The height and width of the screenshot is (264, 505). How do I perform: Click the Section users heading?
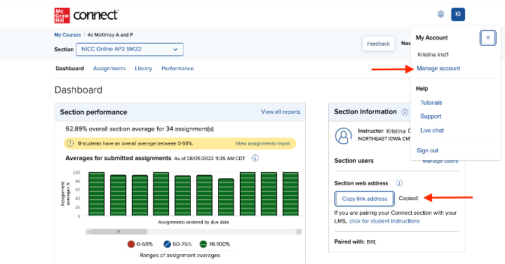tap(353, 161)
